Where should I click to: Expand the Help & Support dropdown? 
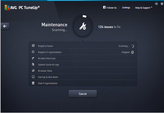point(144,8)
